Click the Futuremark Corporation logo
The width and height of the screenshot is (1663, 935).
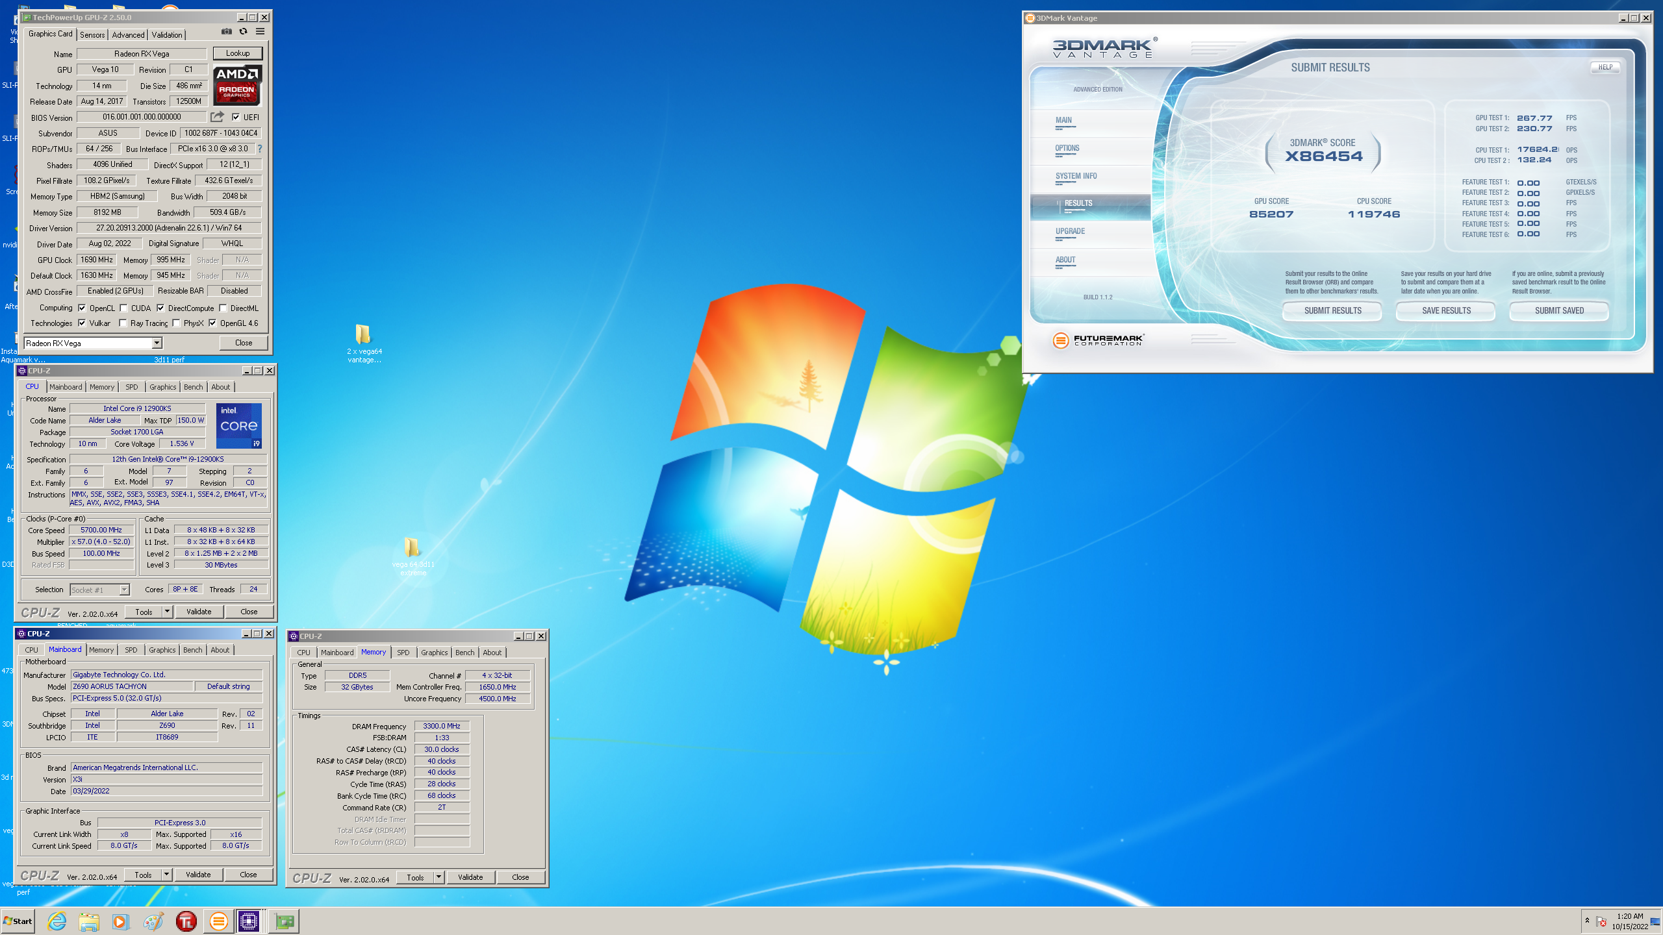click(x=1098, y=340)
